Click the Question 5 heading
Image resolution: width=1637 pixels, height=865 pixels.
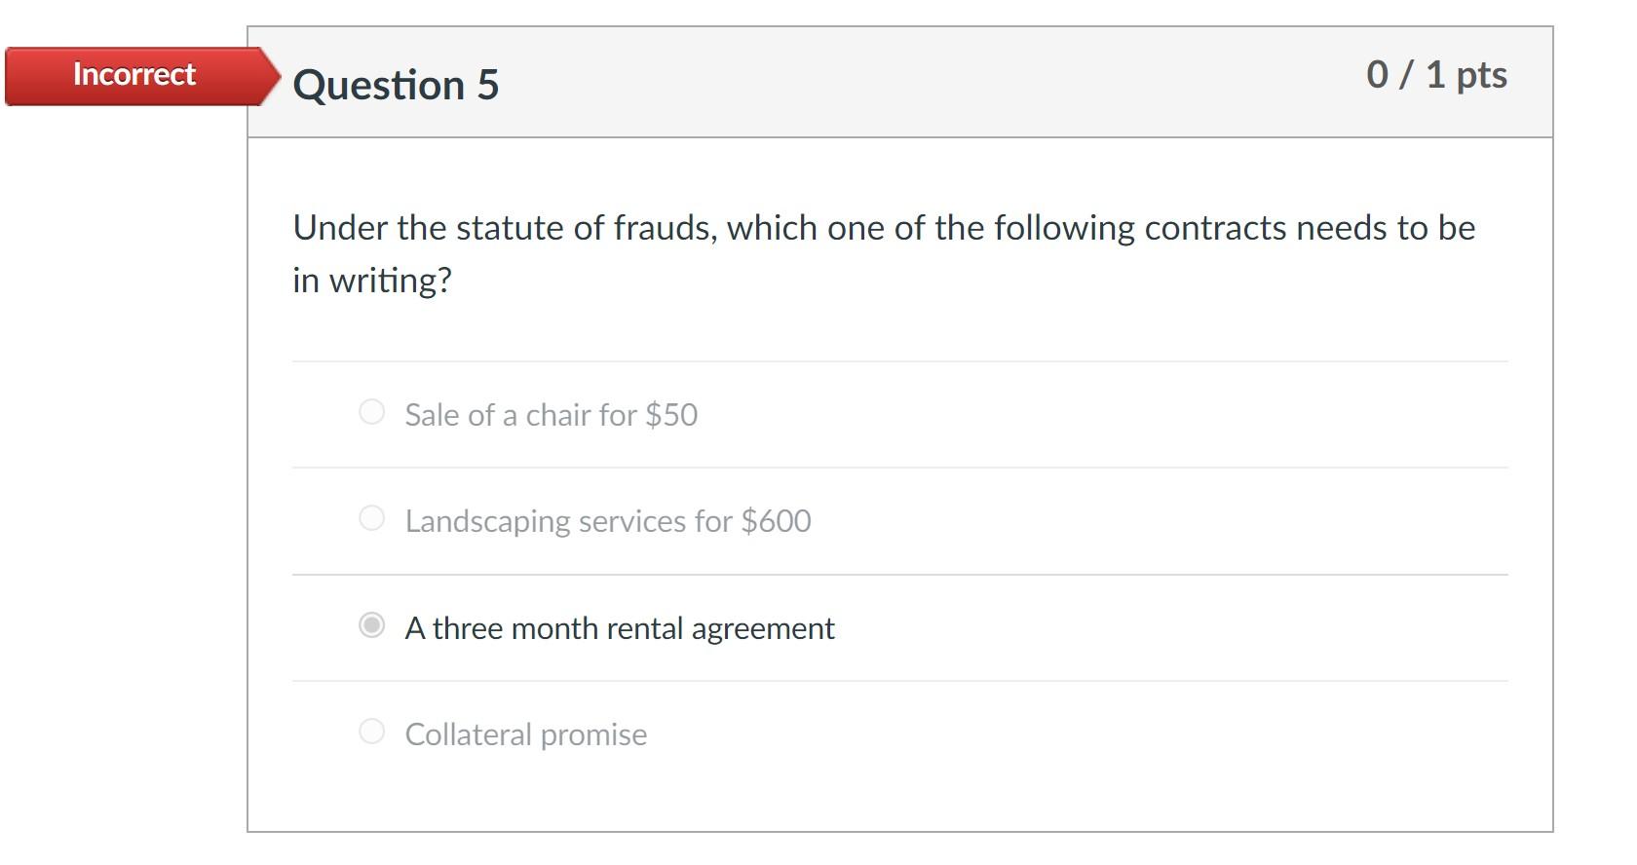point(395,85)
